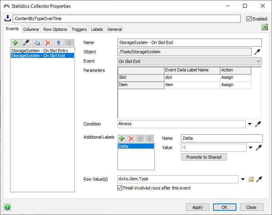The image size is (272, 215).
Task: Select StorageSystem - On Slot Entry event
Action: click(40, 51)
